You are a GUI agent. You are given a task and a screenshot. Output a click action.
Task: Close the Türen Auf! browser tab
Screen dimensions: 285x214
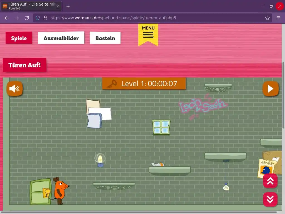click(x=58, y=6)
